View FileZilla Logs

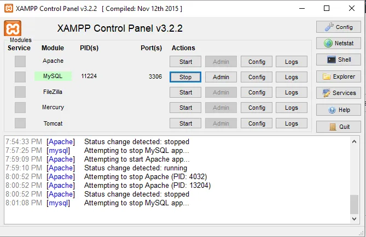coord(292,92)
